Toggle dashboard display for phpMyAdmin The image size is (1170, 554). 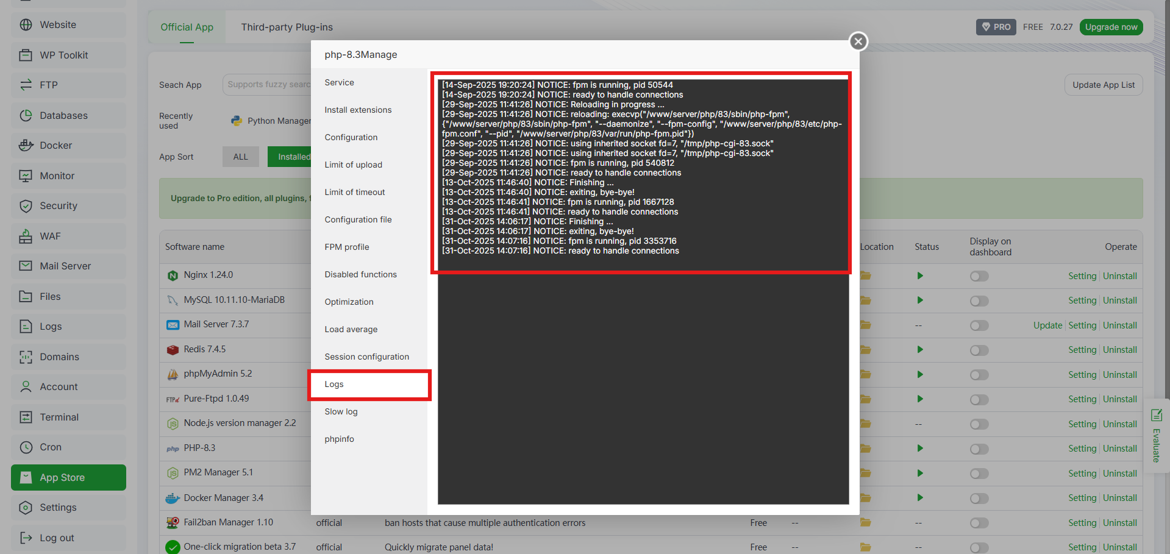(979, 375)
